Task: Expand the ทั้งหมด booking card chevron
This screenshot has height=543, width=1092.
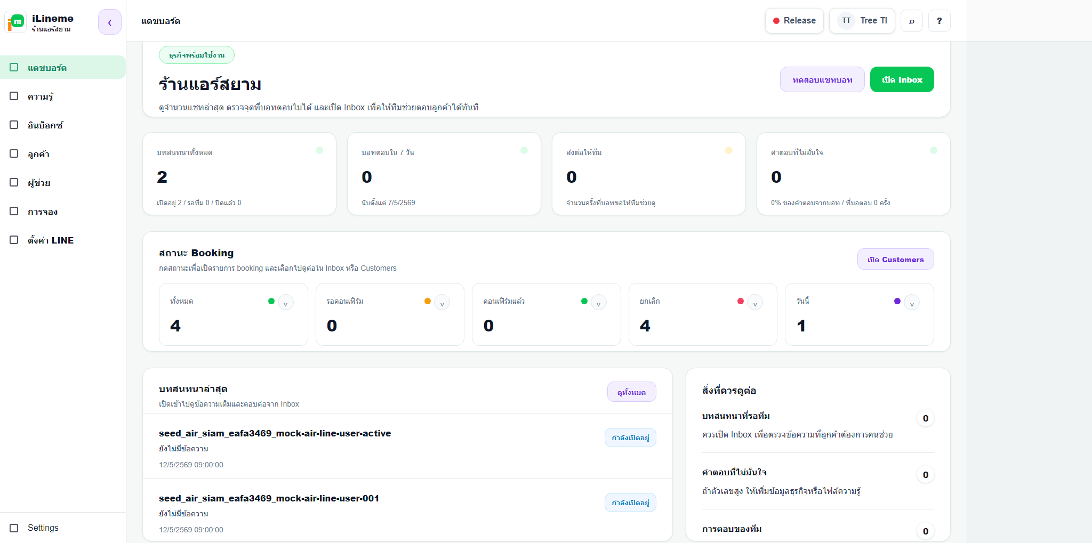Action: point(286,302)
